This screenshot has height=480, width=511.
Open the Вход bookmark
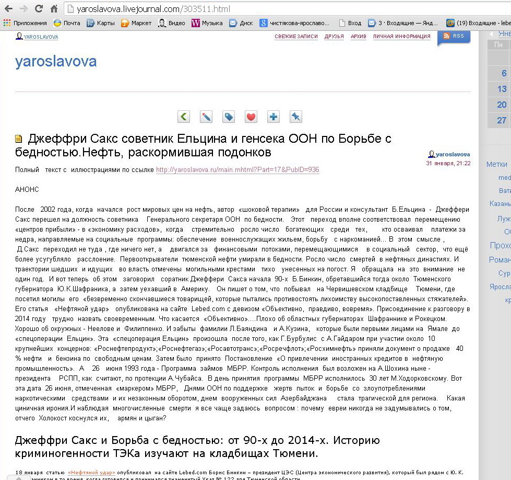coord(350,23)
